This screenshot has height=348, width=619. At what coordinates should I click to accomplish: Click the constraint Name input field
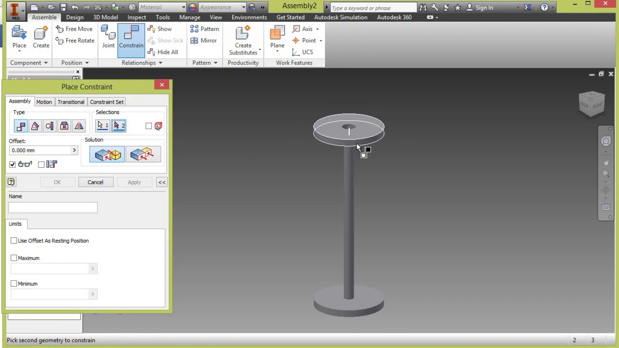coord(53,208)
